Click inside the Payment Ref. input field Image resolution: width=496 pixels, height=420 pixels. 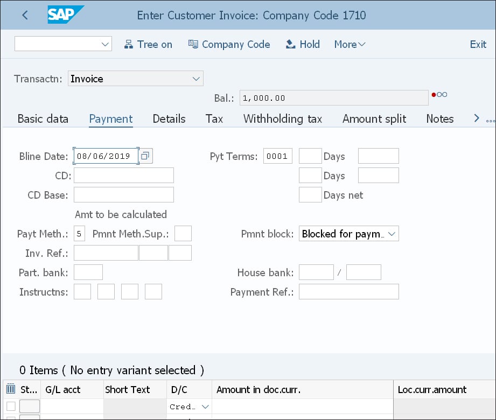(350, 291)
